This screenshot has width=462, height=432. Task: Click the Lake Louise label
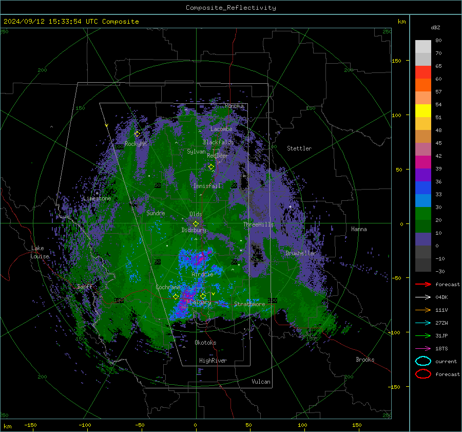40,252
